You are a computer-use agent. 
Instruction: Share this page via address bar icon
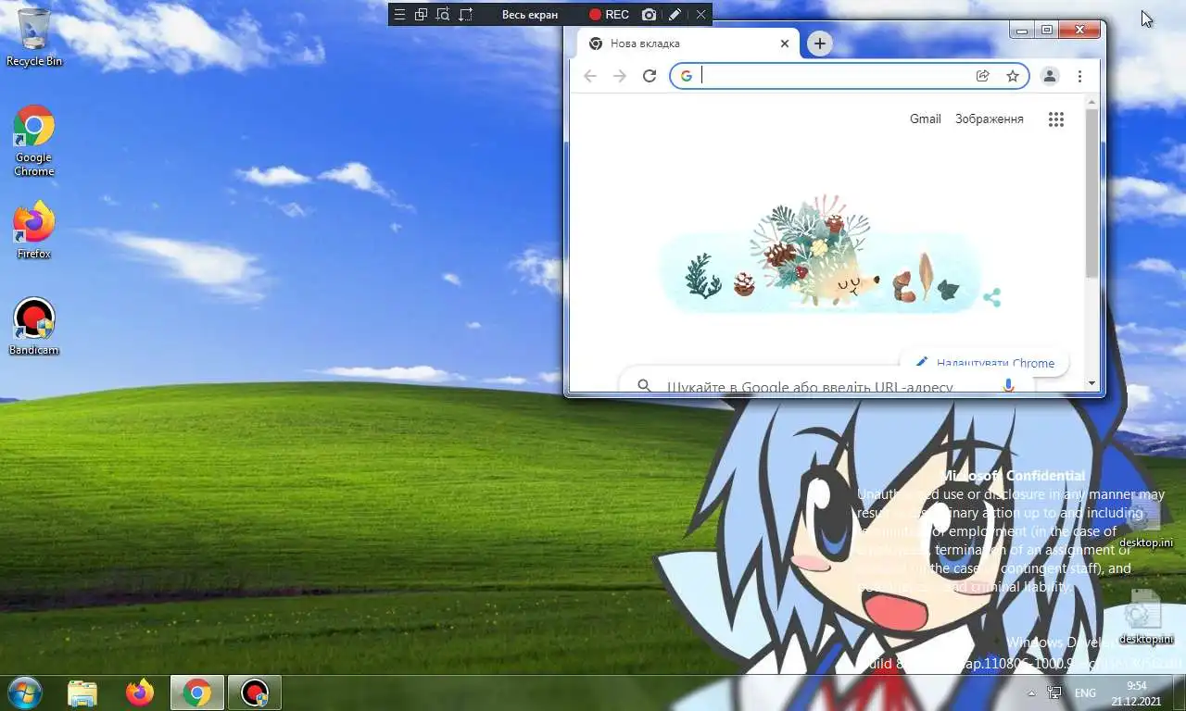(x=983, y=76)
